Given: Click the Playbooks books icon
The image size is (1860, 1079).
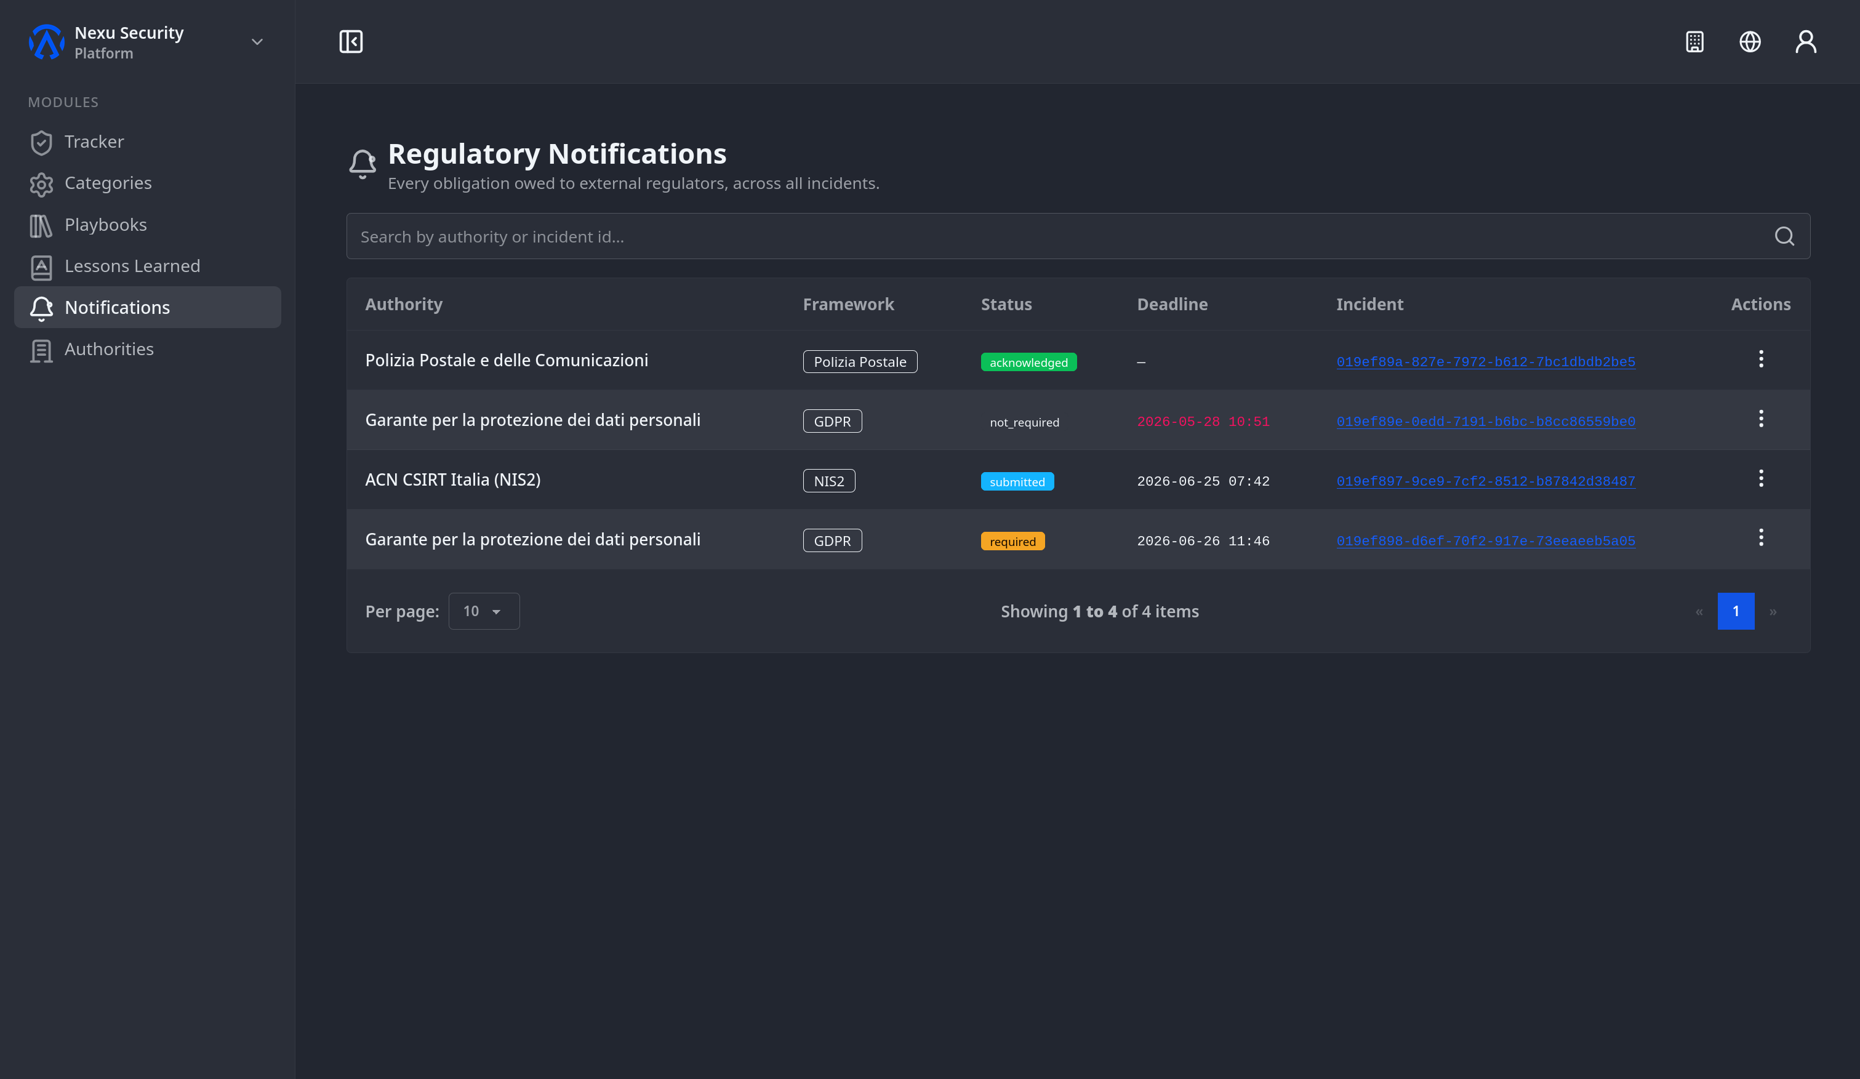Looking at the screenshot, I should 41,226.
